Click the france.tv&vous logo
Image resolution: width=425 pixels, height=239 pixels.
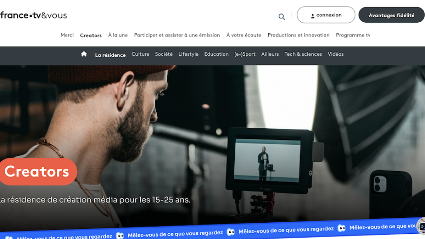(x=34, y=15)
